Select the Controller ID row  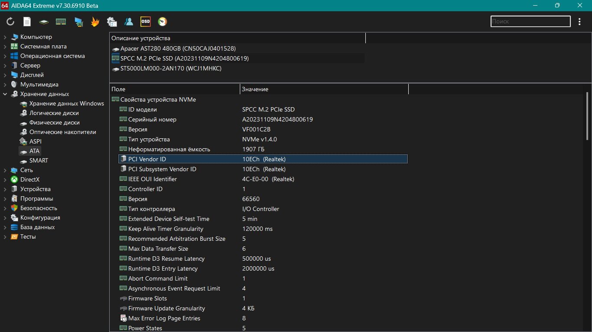263,189
